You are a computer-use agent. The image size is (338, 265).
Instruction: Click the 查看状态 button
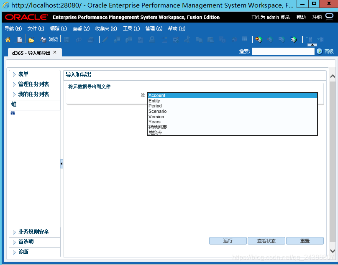(x=266, y=241)
